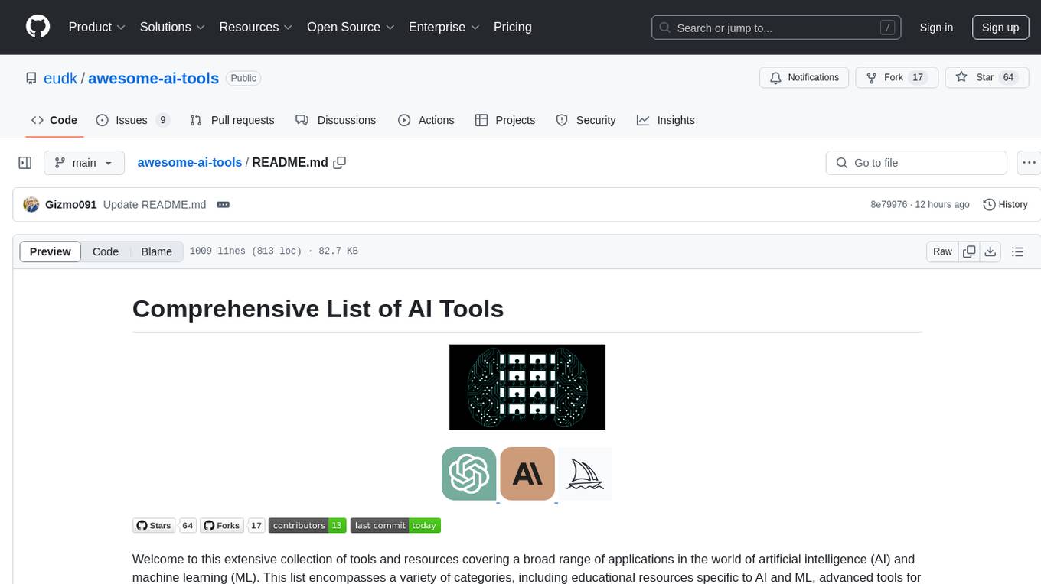Click the Sign in link
The image size is (1041, 584).
(936, 28)
